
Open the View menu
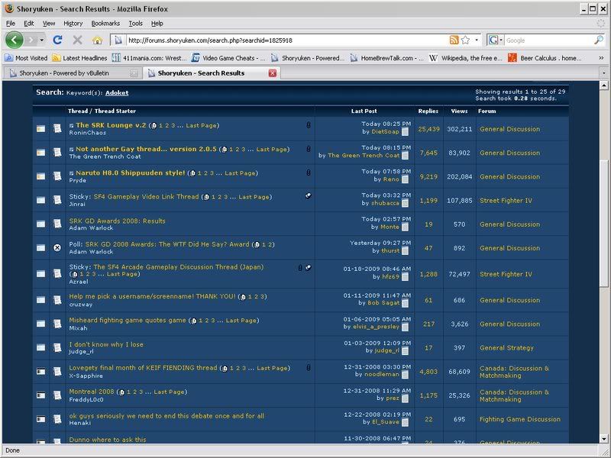point(49,24)
